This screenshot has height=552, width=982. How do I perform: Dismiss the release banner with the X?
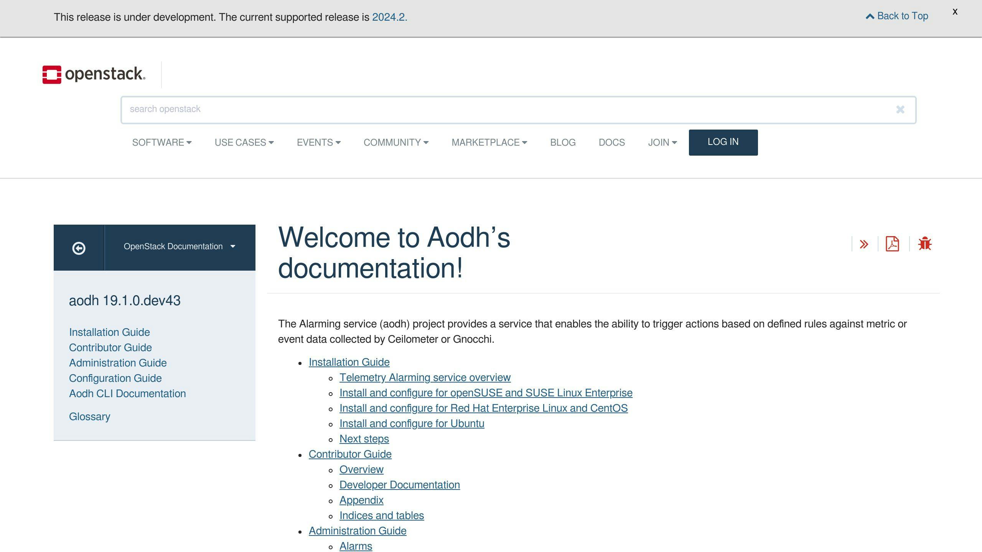(955, 11)
